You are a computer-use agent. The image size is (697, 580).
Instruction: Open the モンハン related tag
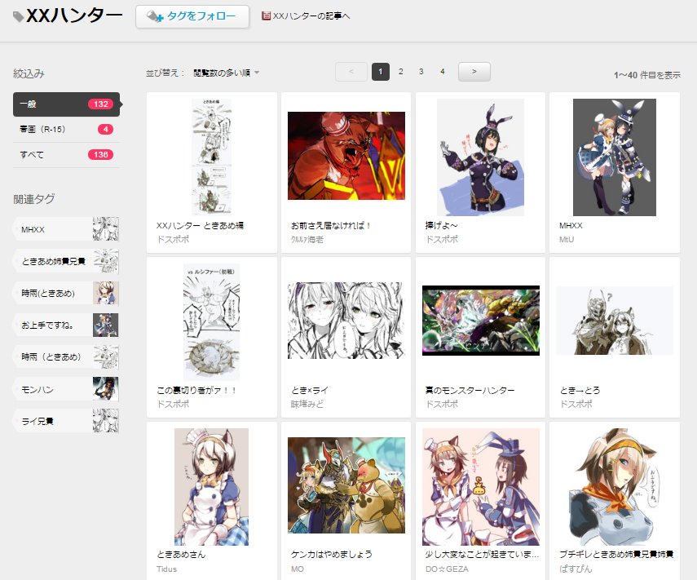pos(66,389)
